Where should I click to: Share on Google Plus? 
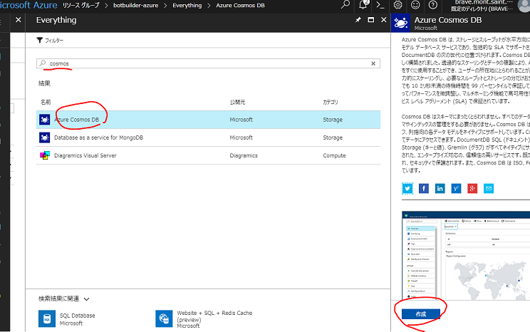(x=472, y=189)
